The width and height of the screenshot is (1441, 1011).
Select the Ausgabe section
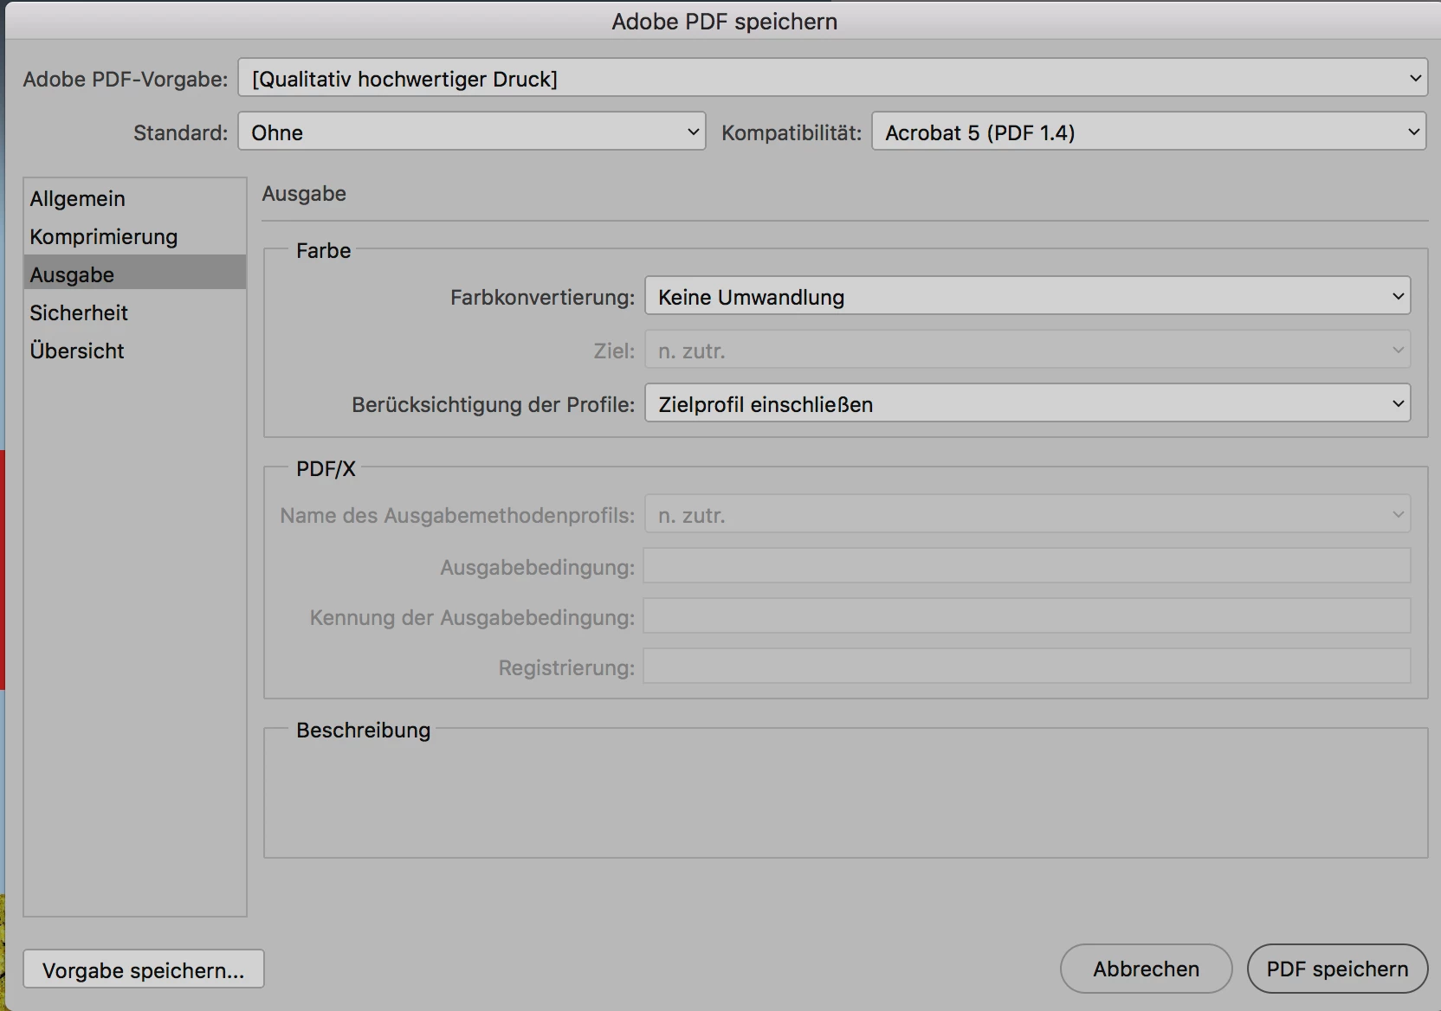135,274
